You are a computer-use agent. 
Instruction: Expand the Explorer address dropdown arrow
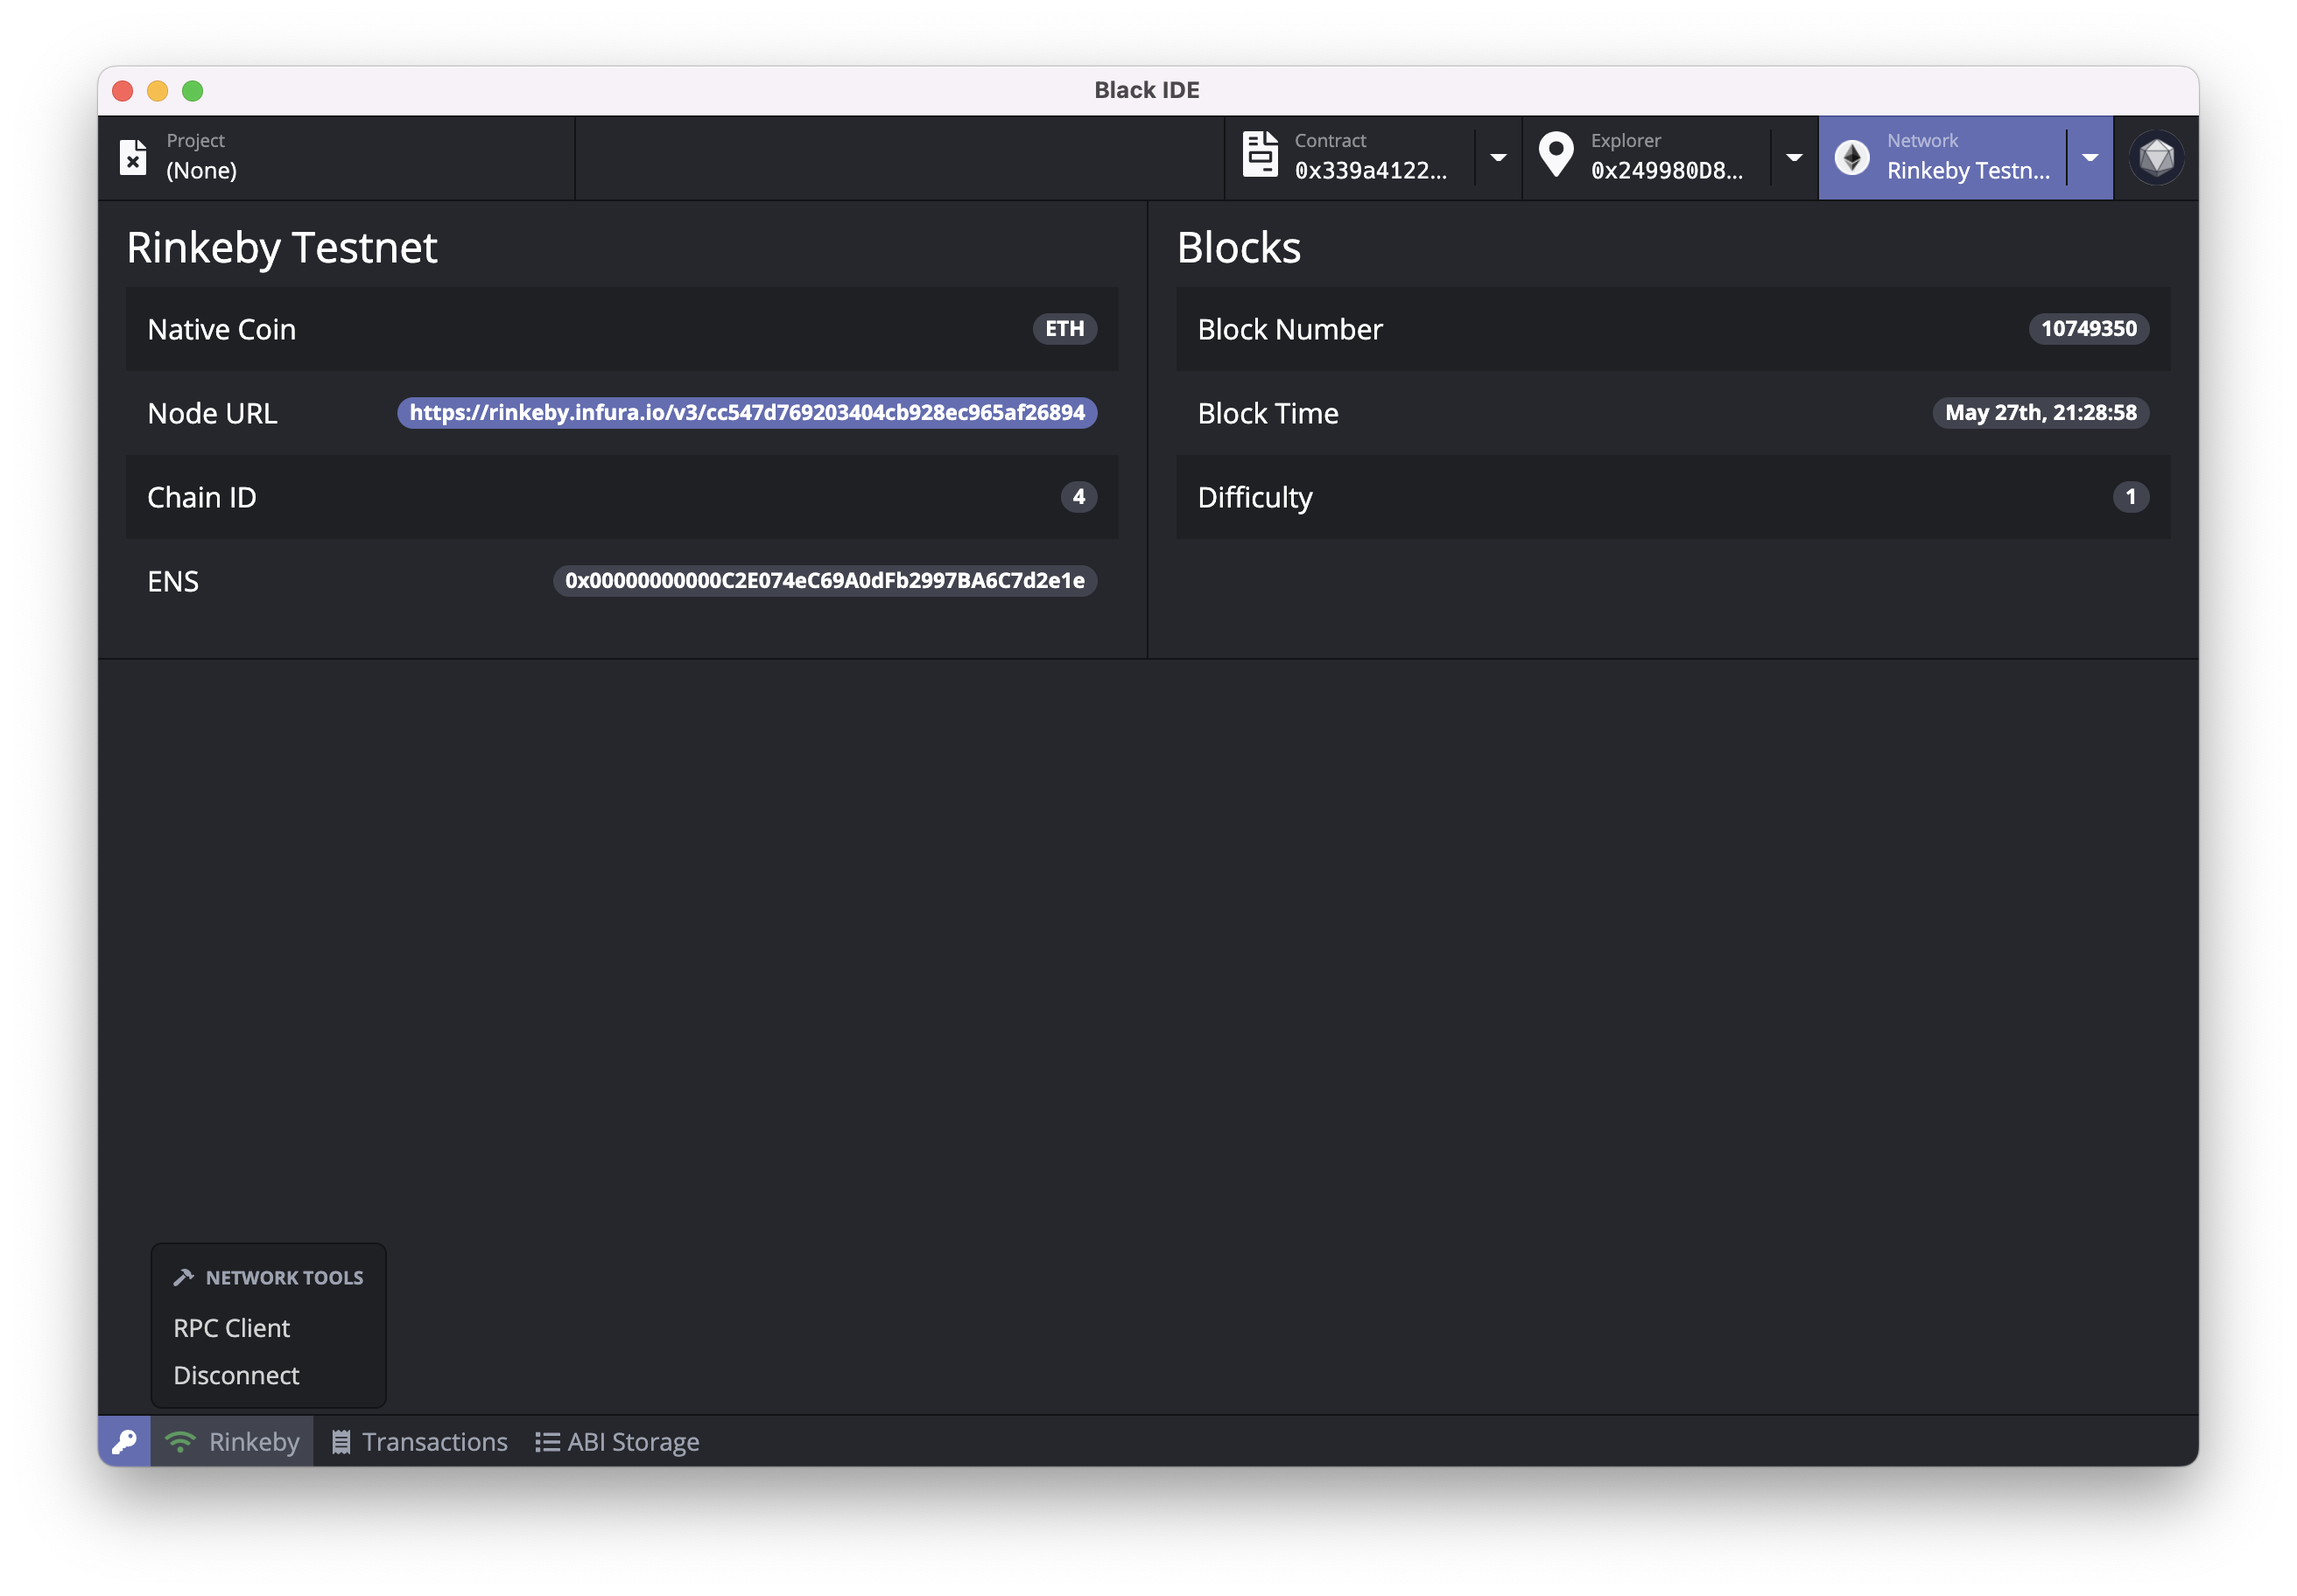pos(1794,157)
